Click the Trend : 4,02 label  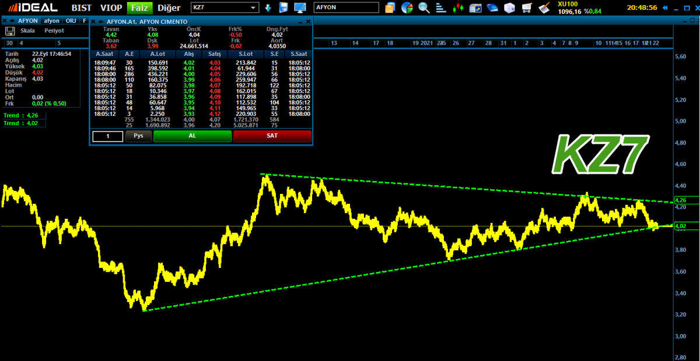21,123
